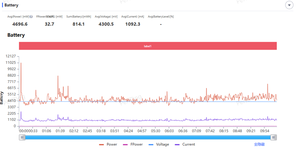Click the Sum(Battery) value 814.1

coord(78,24)
